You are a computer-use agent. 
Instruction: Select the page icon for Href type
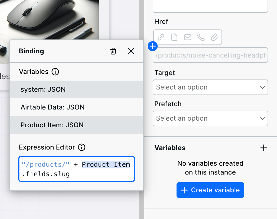(x=174, y=37)
